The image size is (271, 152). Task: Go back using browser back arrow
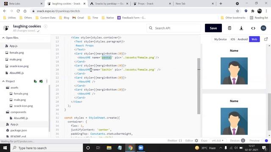pos(5,11)
